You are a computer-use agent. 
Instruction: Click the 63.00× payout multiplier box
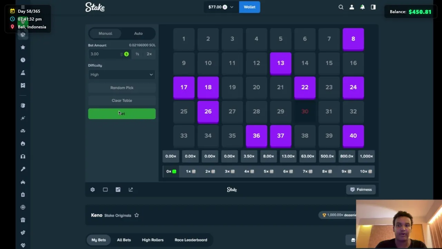[308, 156]
